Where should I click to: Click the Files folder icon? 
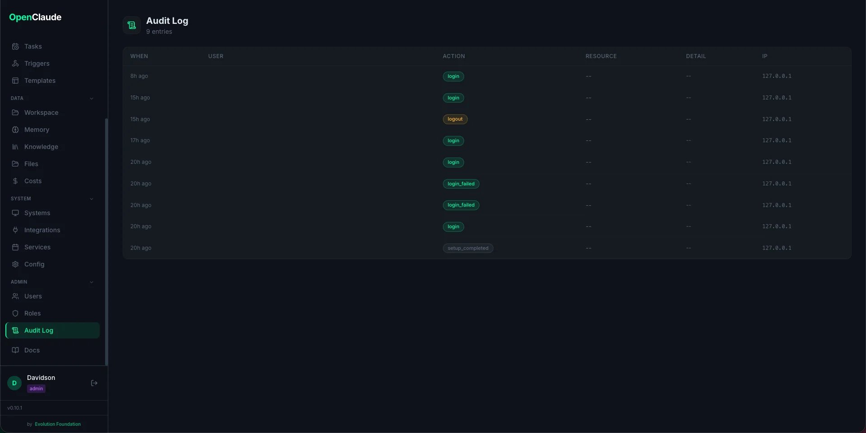pyautogui.click(x=15, y=164)
